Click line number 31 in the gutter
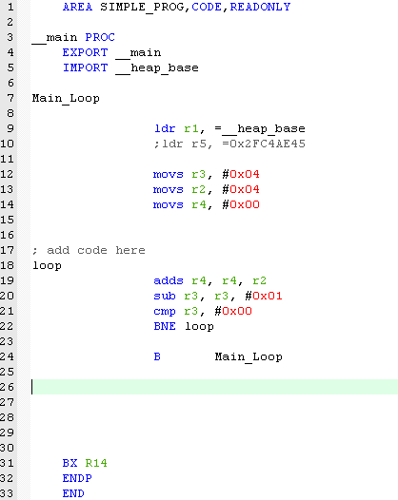This screenshot has height=500, width=398. [x=7, y=463]
